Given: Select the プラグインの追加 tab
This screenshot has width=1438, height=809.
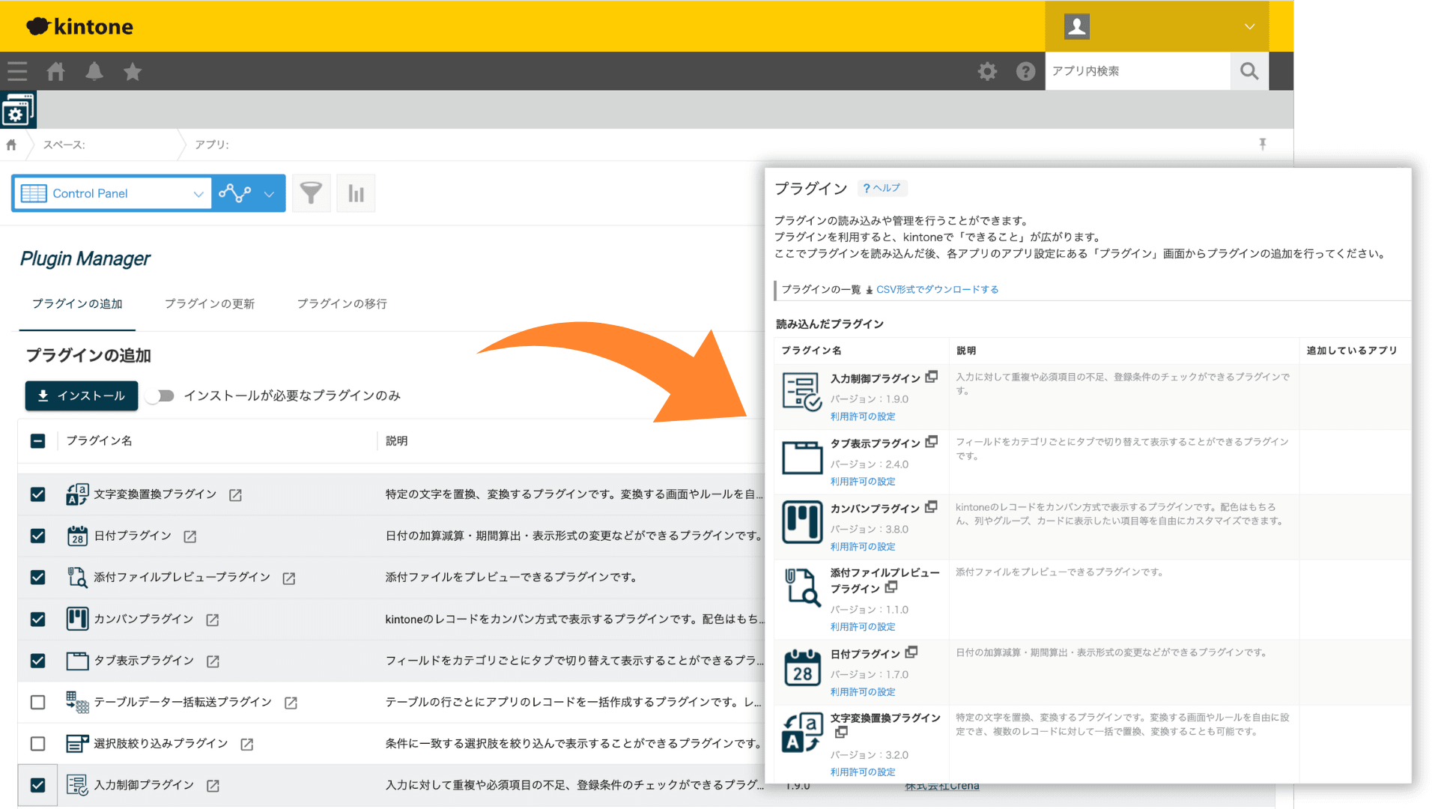Looking at the screenshot, I should [77, 304].
